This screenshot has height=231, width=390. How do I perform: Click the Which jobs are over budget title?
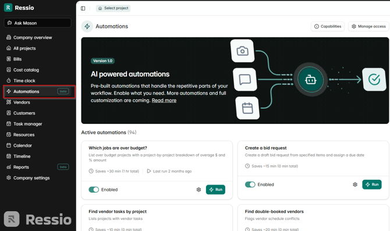pos(118,148)
